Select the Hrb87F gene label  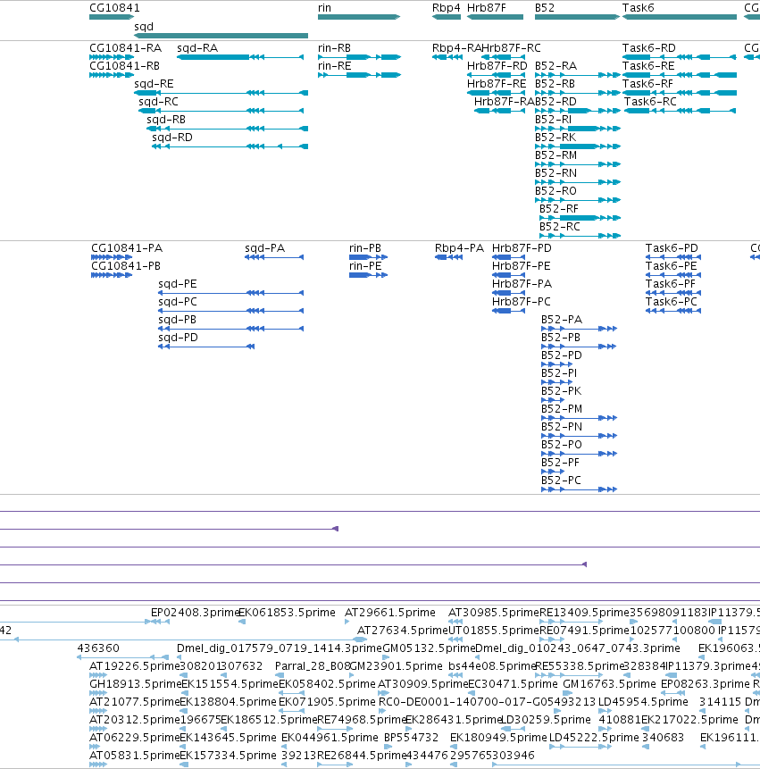tap(487, 7)
